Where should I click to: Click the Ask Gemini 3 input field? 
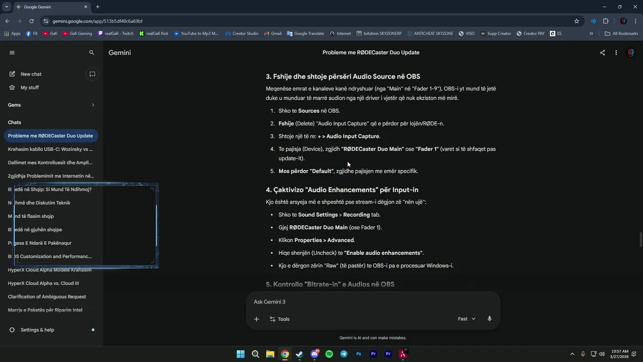point(373,302)
